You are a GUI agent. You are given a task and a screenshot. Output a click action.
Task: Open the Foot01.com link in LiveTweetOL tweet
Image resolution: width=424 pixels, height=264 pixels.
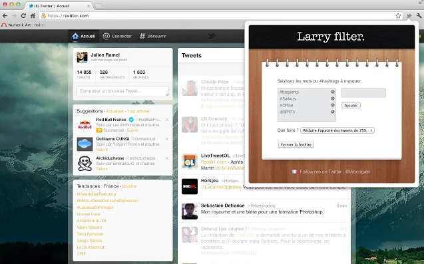pos(214,162)
